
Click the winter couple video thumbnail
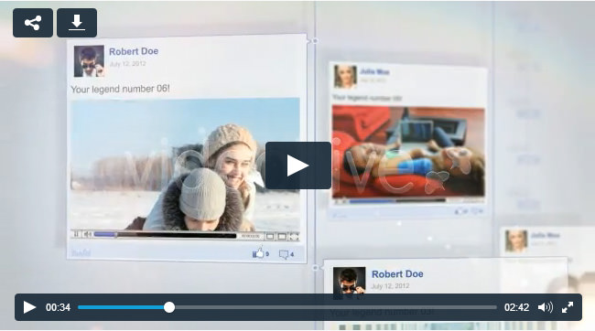click(x=185, y=165)
